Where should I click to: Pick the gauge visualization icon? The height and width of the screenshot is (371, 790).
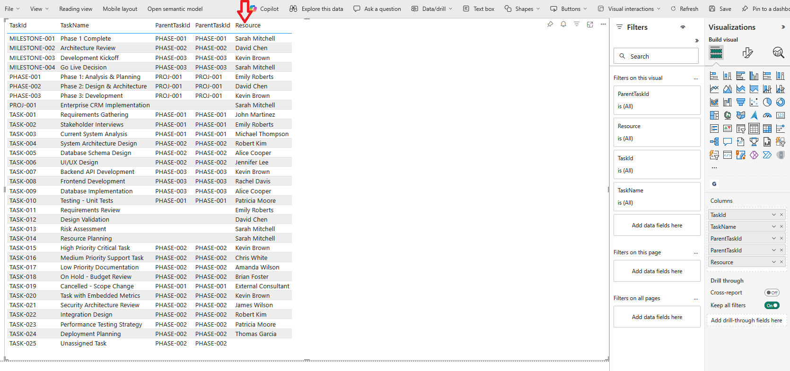click(x=767, y=115)
